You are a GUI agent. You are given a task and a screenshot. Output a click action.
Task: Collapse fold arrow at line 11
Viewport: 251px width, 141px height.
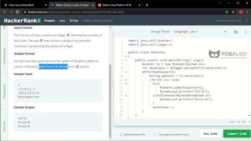click(126, 80)
